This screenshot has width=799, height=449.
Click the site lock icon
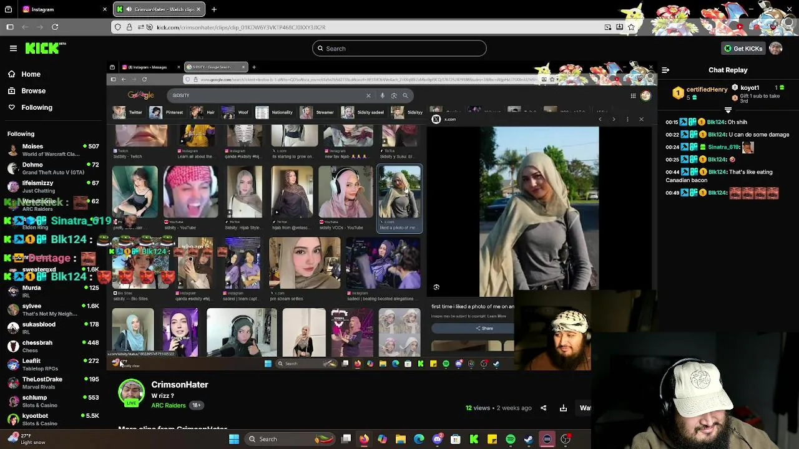[129, 27]
